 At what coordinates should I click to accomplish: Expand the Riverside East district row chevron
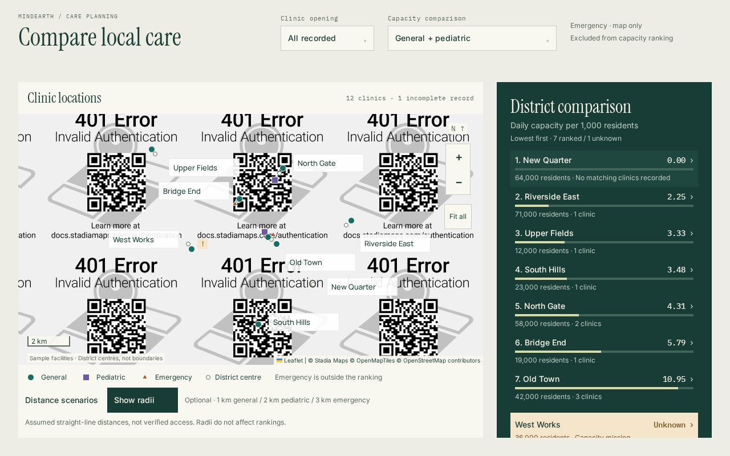click(692, 197)
